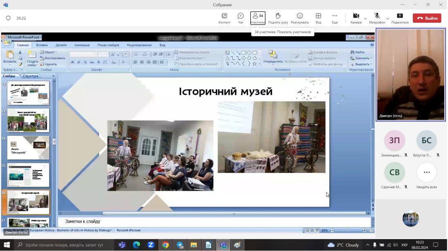Click the Поделиться share screen icon
The width and height of the screenshot is (448, 251).
pyautogui.click(x=400, y=18)
